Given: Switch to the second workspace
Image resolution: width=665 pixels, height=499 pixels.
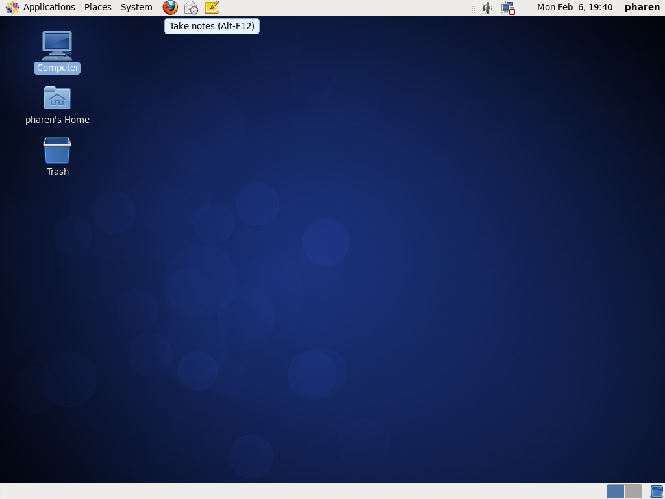Looking at the screenshot, I should 633,491.
